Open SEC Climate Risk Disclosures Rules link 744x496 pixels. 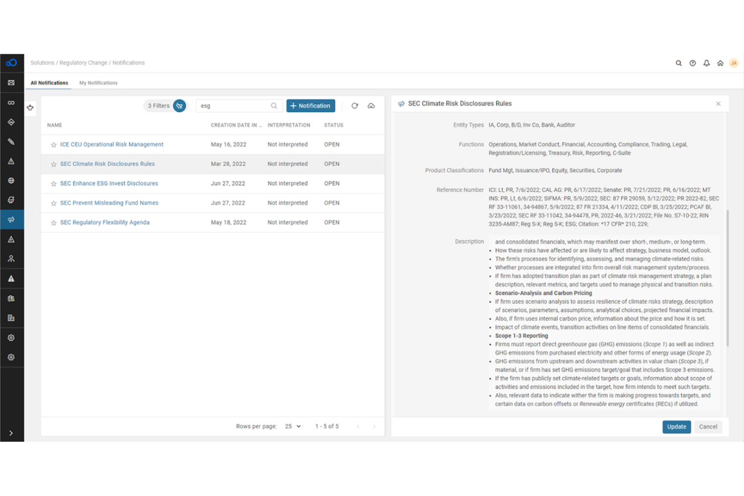point(108,164)
